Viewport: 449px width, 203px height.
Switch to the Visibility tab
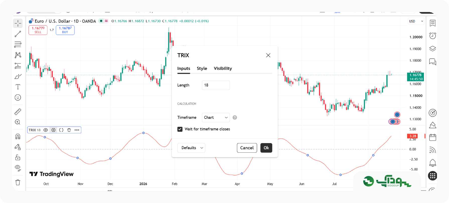click(x=223, y=68)
